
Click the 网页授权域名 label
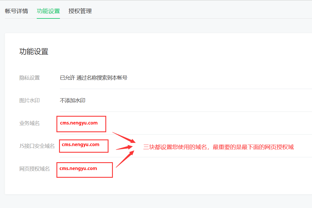tap(34, 169)
